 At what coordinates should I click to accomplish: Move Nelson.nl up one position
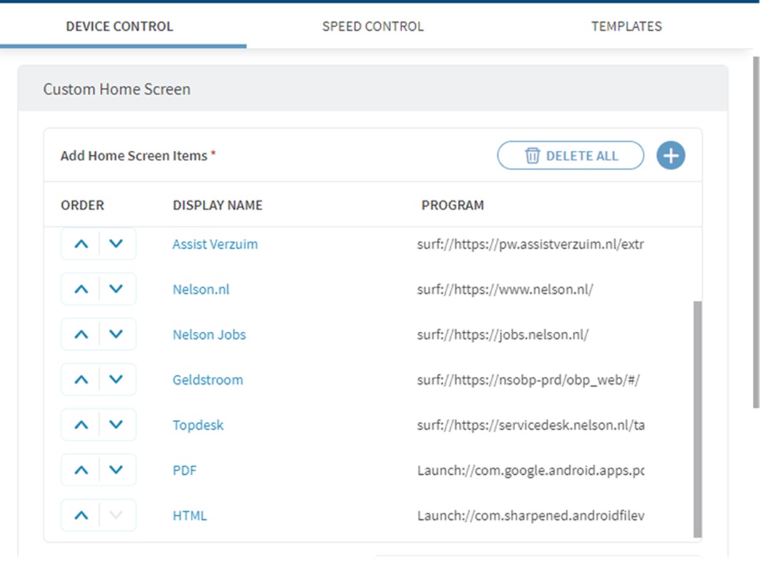click(x=81, y=290)
